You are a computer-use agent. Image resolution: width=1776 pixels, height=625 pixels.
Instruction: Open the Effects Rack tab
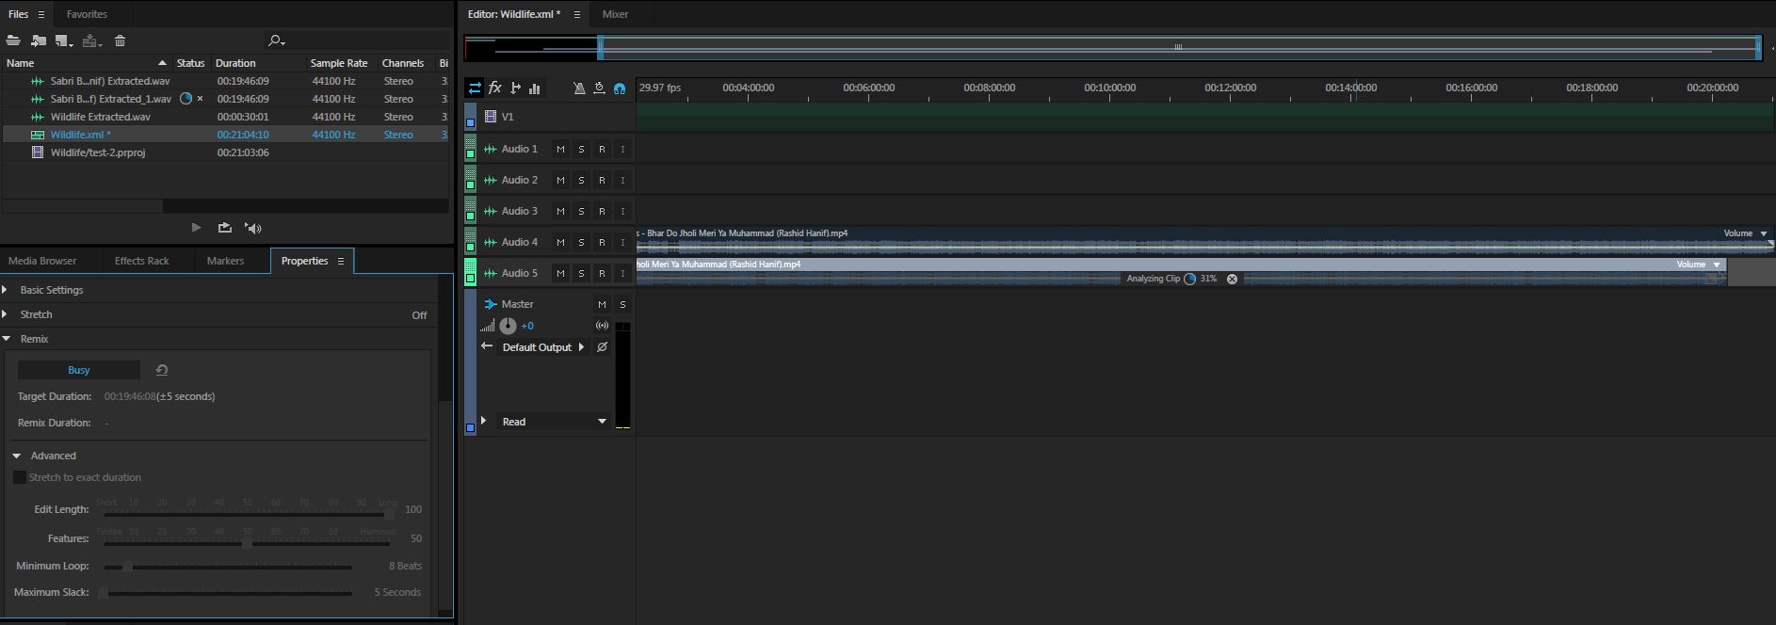[141, 261]
